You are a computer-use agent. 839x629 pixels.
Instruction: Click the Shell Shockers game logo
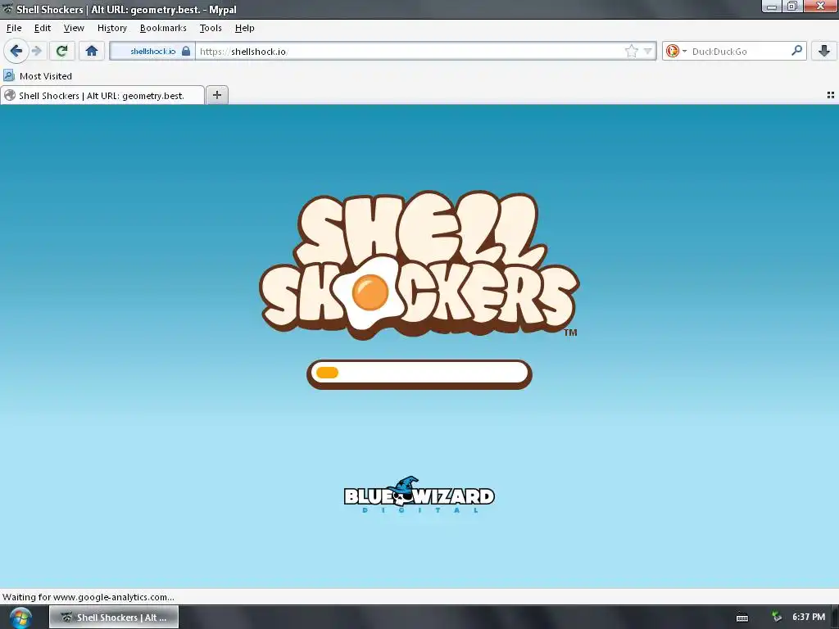(419, 265)
